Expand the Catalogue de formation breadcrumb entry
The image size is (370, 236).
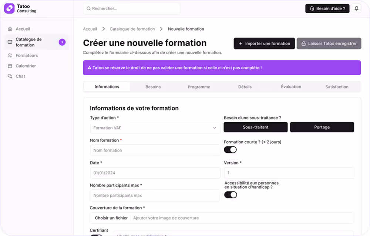click(132, 29)
